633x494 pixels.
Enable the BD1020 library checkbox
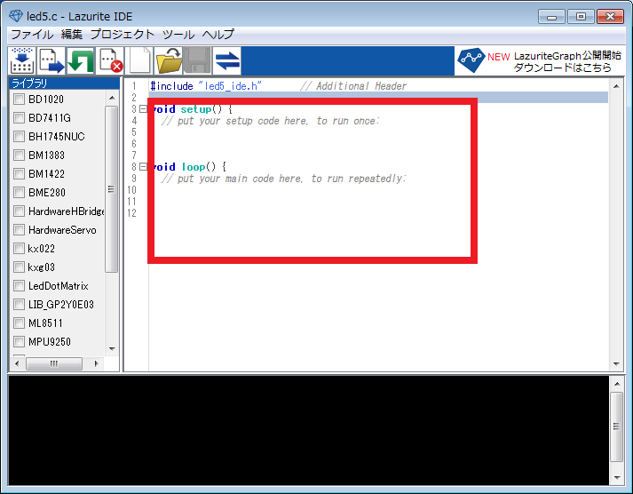coord(19,99)
